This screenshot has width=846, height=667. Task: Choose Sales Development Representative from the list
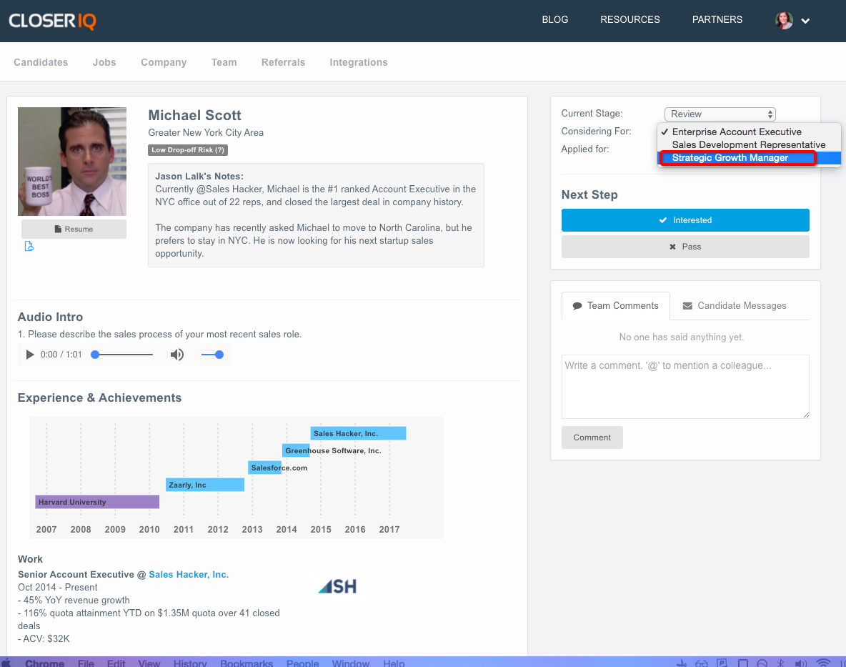(x=748, y=145)
